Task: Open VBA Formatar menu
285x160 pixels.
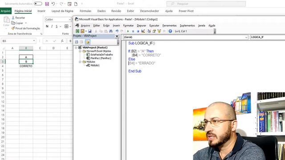Action: tap(128, 26)
